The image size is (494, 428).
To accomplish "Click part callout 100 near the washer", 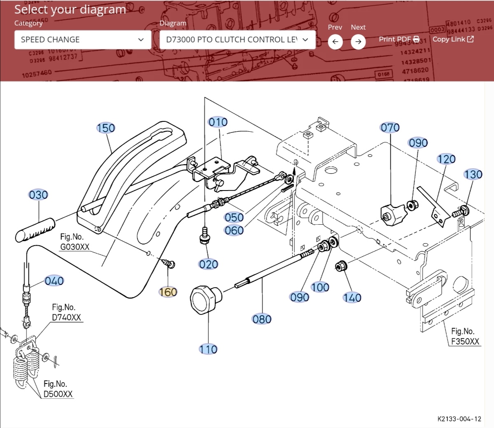I will pyautogui.click(x=320, y=287).
